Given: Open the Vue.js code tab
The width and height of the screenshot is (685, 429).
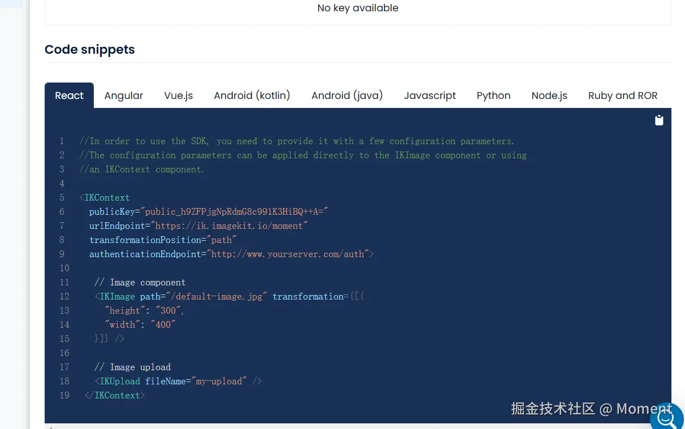Looking at the screenshot, I should [179, 96].
